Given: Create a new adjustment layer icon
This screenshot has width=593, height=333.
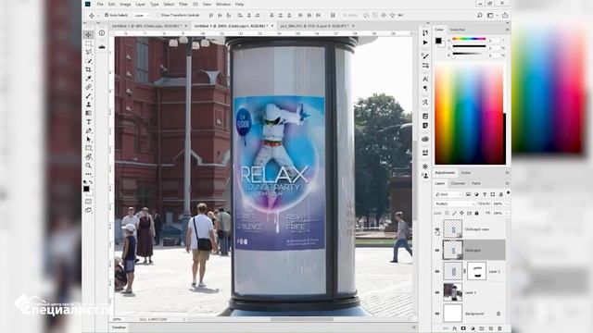Looking at the screenshot, I should [x=473, y=329].
